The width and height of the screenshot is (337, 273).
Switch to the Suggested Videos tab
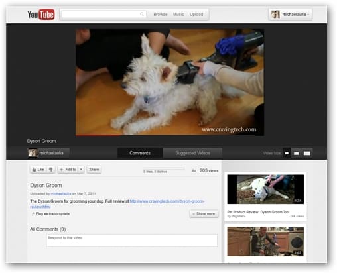[x=192, y=153]
